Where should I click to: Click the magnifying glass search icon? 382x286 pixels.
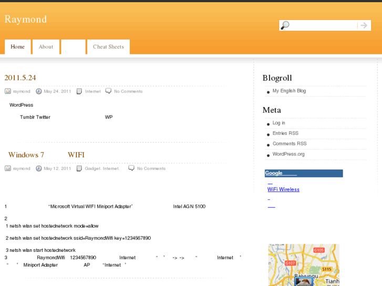(285, 25)
